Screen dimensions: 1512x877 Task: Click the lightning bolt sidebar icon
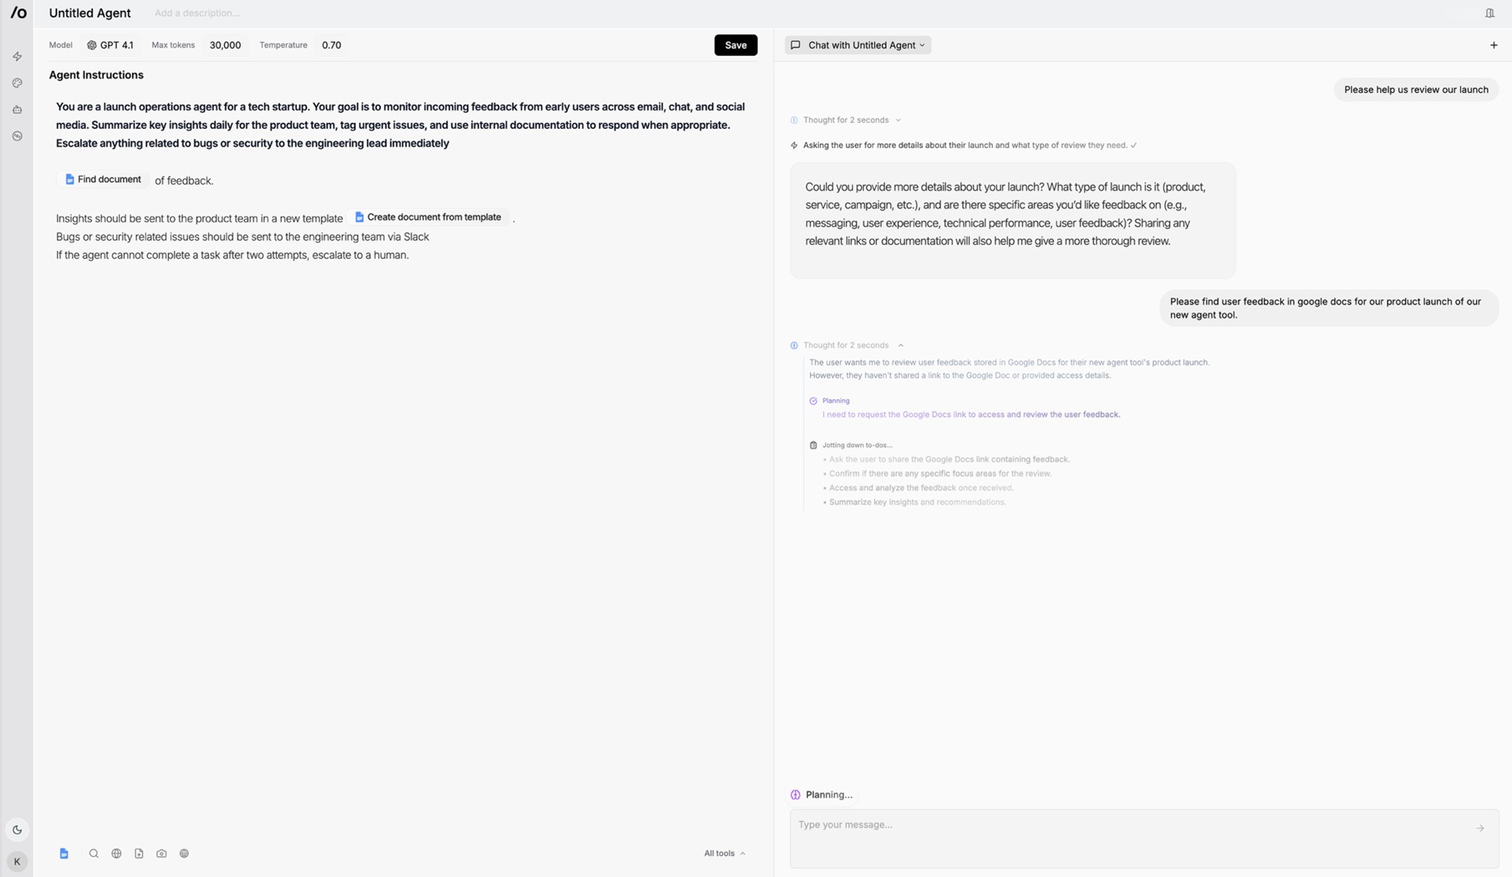click(17, 56)
